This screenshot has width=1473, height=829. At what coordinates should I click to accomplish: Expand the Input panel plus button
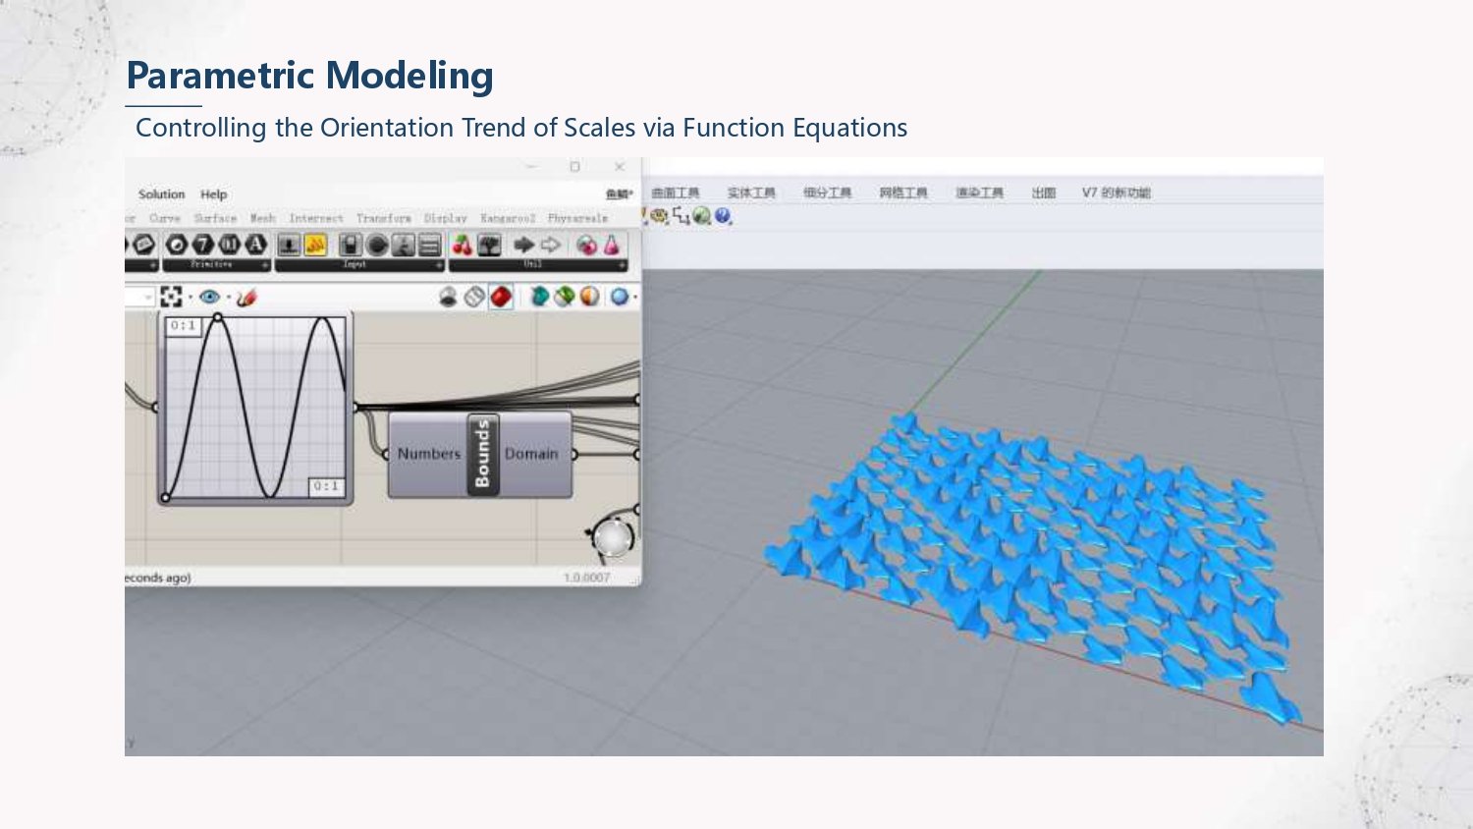(x=440, y=265)
